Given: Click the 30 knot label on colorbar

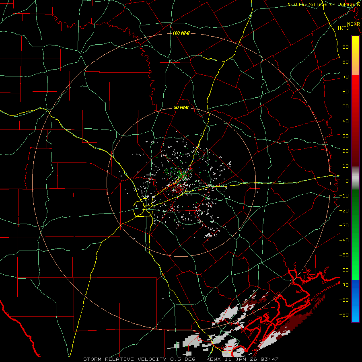Looking at the screenshot, I should [346, 136].
